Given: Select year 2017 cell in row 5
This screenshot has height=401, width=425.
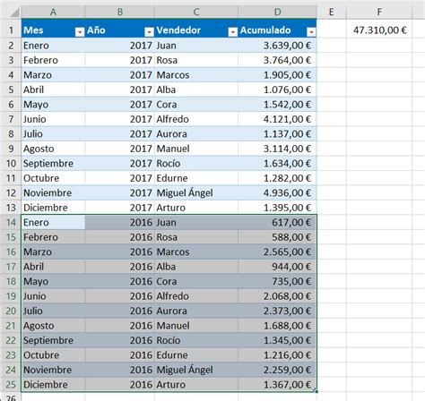Looking at the screenshot, I should click(120, 90).
